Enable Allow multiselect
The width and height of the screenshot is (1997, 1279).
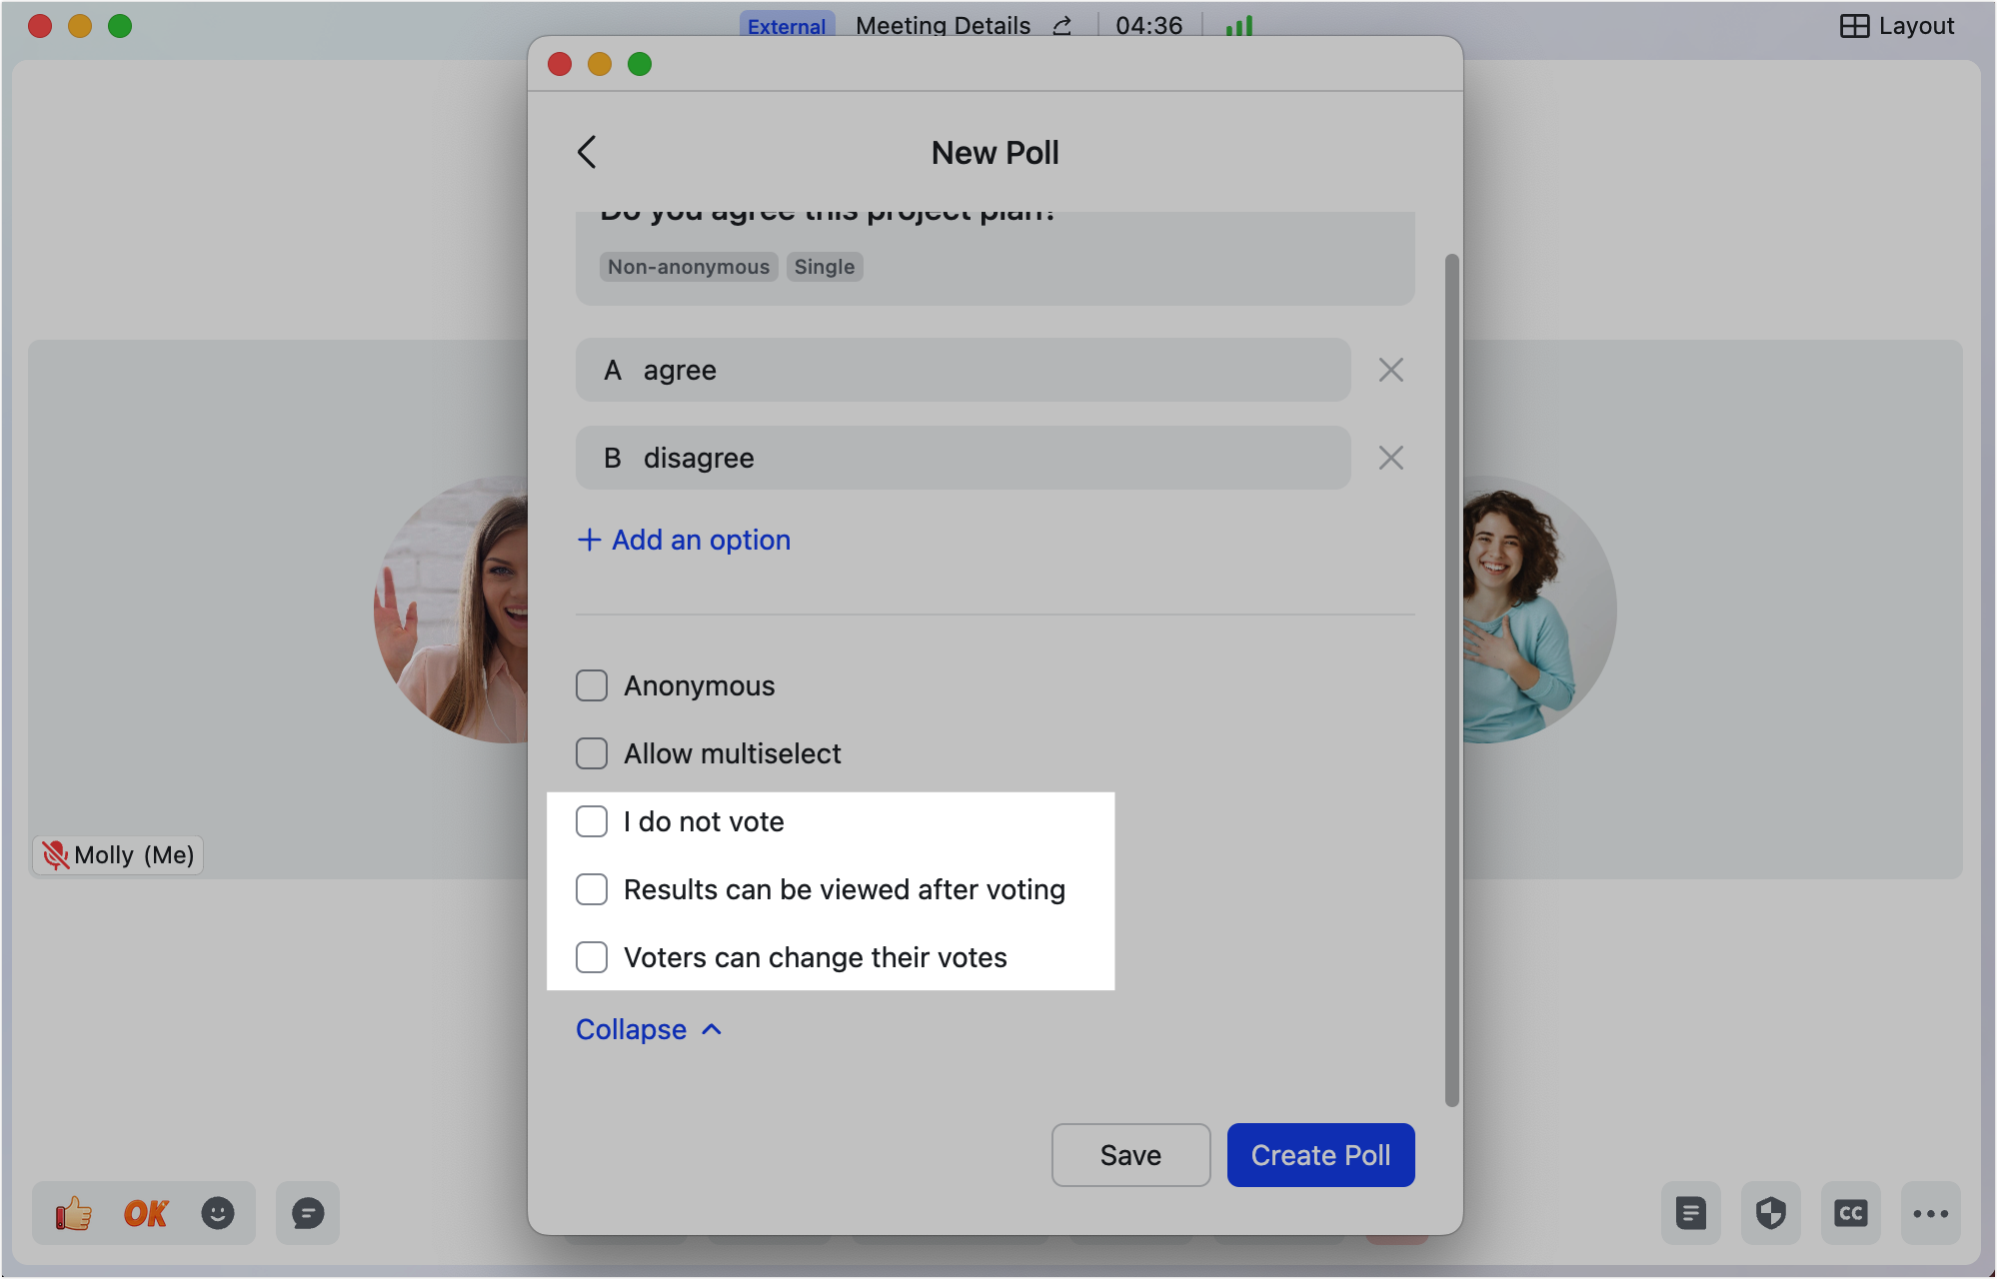(x=592, y=753)
